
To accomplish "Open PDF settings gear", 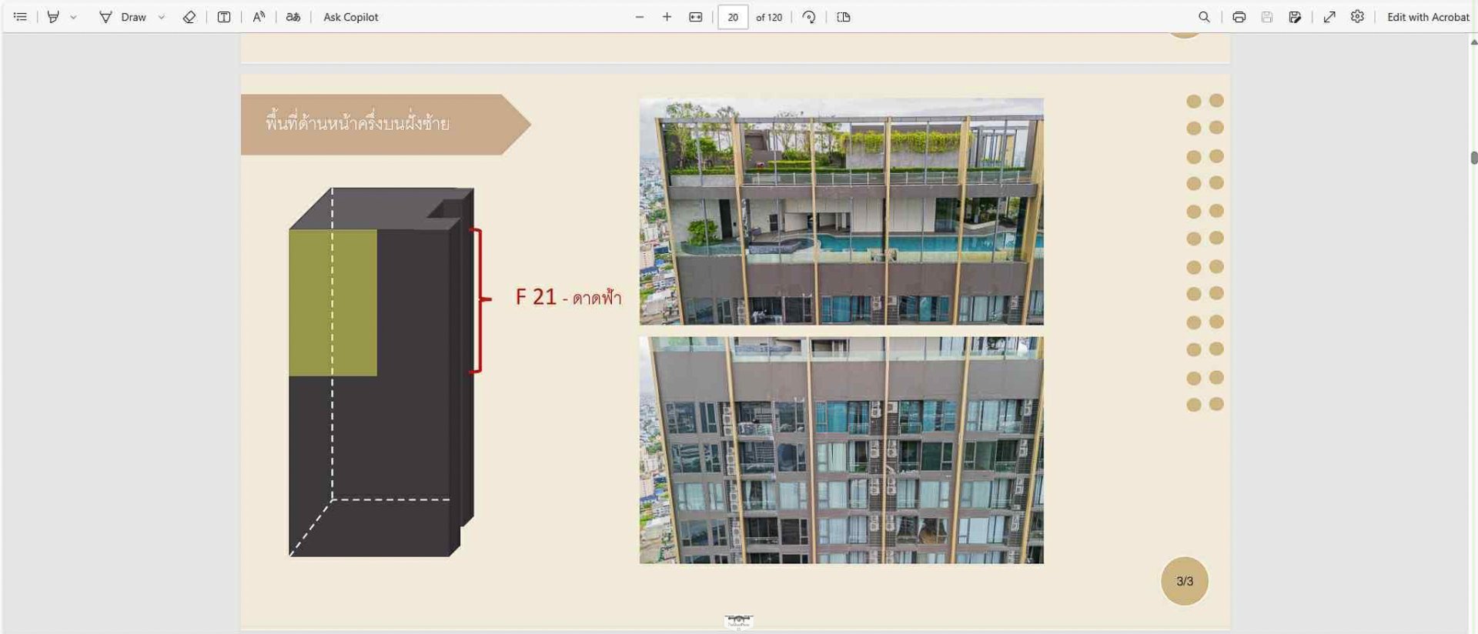I will [x=1358, y=17].
